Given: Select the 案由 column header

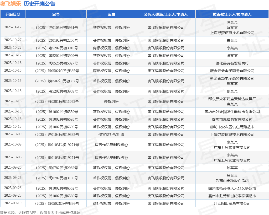Looking at the screenshot, I should coord(111,14).
